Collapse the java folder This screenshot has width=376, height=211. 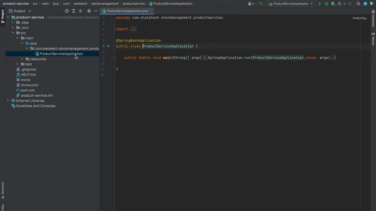(x=22, y=43)
